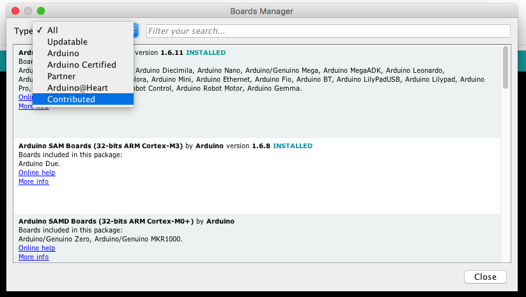The height and width of the screenshot is (297, 526).
Task: Select the Arduino SAMD Boards package title
Action: 106,221
